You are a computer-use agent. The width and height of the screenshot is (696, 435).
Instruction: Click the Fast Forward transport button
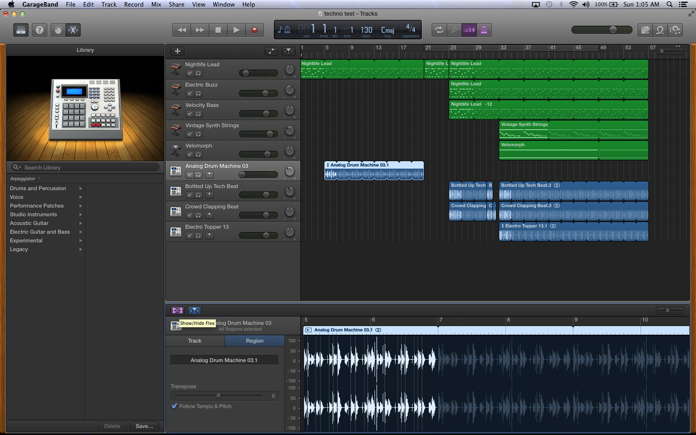(200, 30)
